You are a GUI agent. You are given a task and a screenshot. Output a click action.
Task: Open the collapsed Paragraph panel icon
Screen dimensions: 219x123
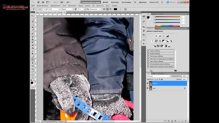(x=144, y=44)
